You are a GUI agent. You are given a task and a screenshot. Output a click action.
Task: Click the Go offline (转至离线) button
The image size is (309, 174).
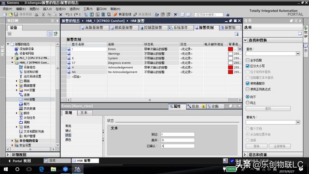[142, 14]
